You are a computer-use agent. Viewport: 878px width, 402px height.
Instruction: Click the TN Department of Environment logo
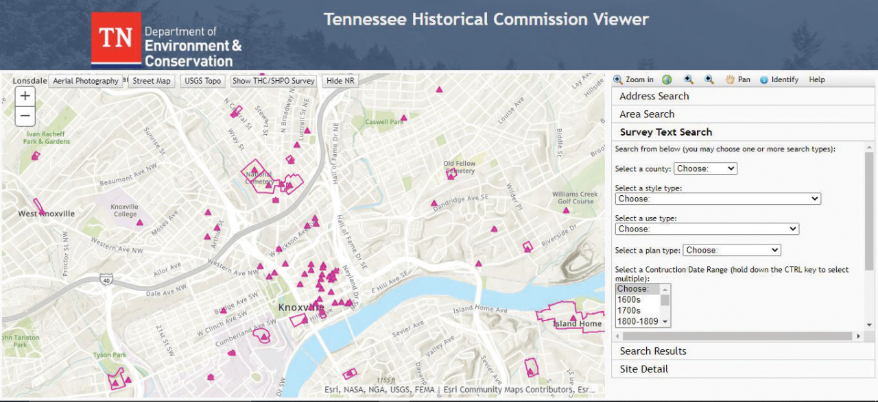166,39
